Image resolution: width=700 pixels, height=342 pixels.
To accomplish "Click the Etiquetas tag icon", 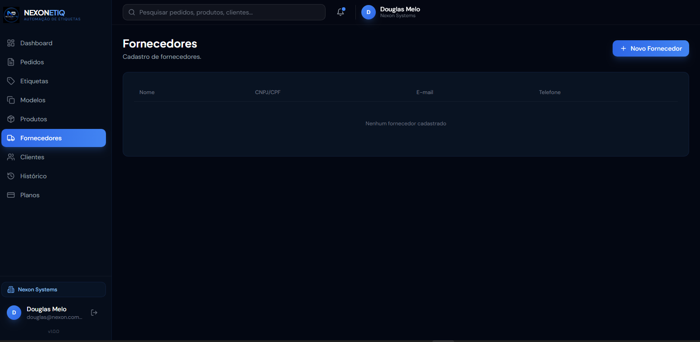I will click(x=11, y=81).
